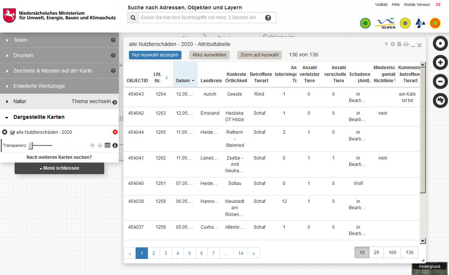
Task: Zoom to full Niedersachsen extent icon
Action: [440, 101]
